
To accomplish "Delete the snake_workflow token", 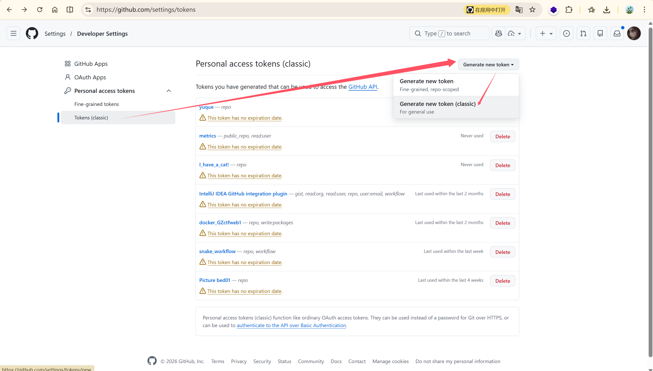I will pos(502,252).
